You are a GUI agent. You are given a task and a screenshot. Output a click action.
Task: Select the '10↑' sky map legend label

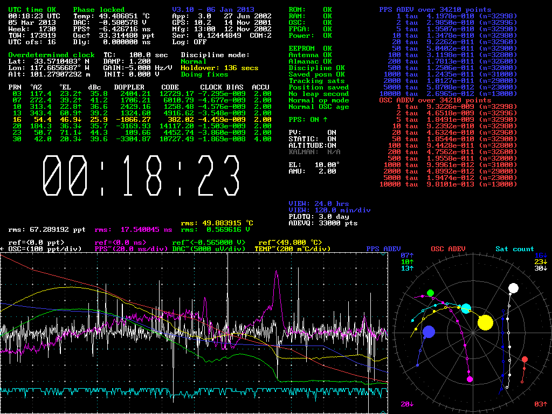point(407,262)
